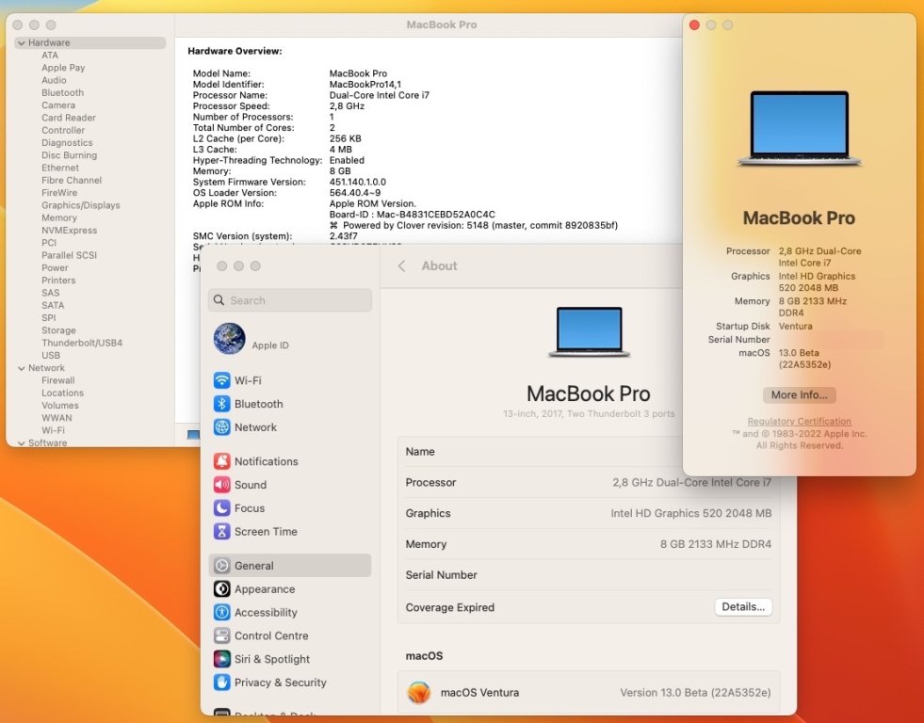The width and height of the screenshot is (924, 723).
Task: Open Wi-Fi settings icon in sidebar
Action: [221, 380]
